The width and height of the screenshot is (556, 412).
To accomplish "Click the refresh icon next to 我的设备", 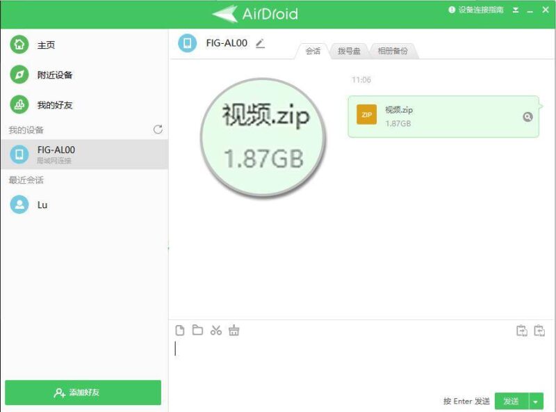I will [158, 129].
